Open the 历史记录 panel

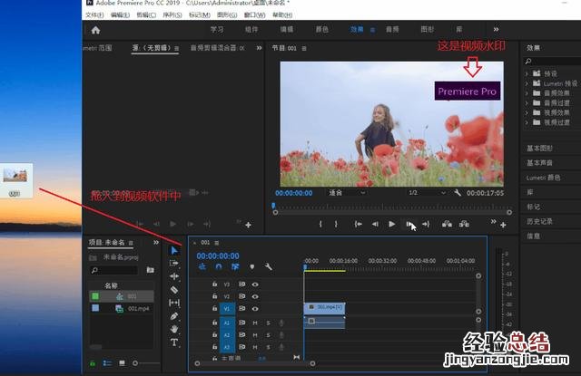coord(539,221)
